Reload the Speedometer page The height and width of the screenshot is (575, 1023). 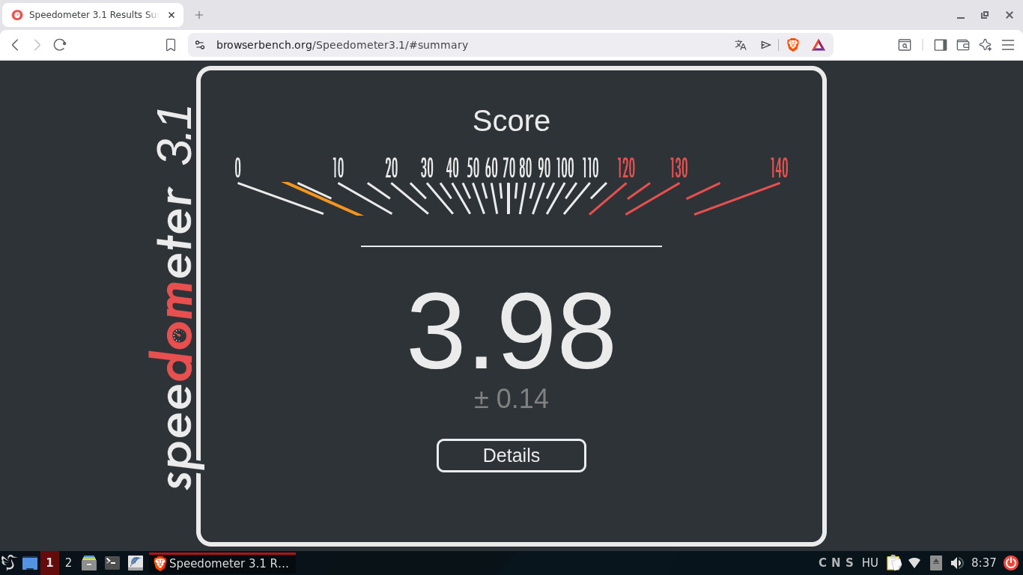point(60,45)
